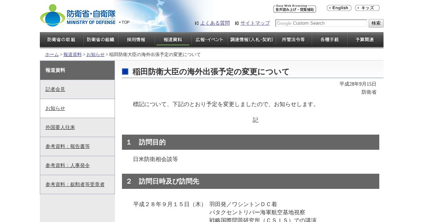Click the date 平成28年9月15日
Image resolution: width=423 pixels, height=222 pixels.
(x=358, y=84)
